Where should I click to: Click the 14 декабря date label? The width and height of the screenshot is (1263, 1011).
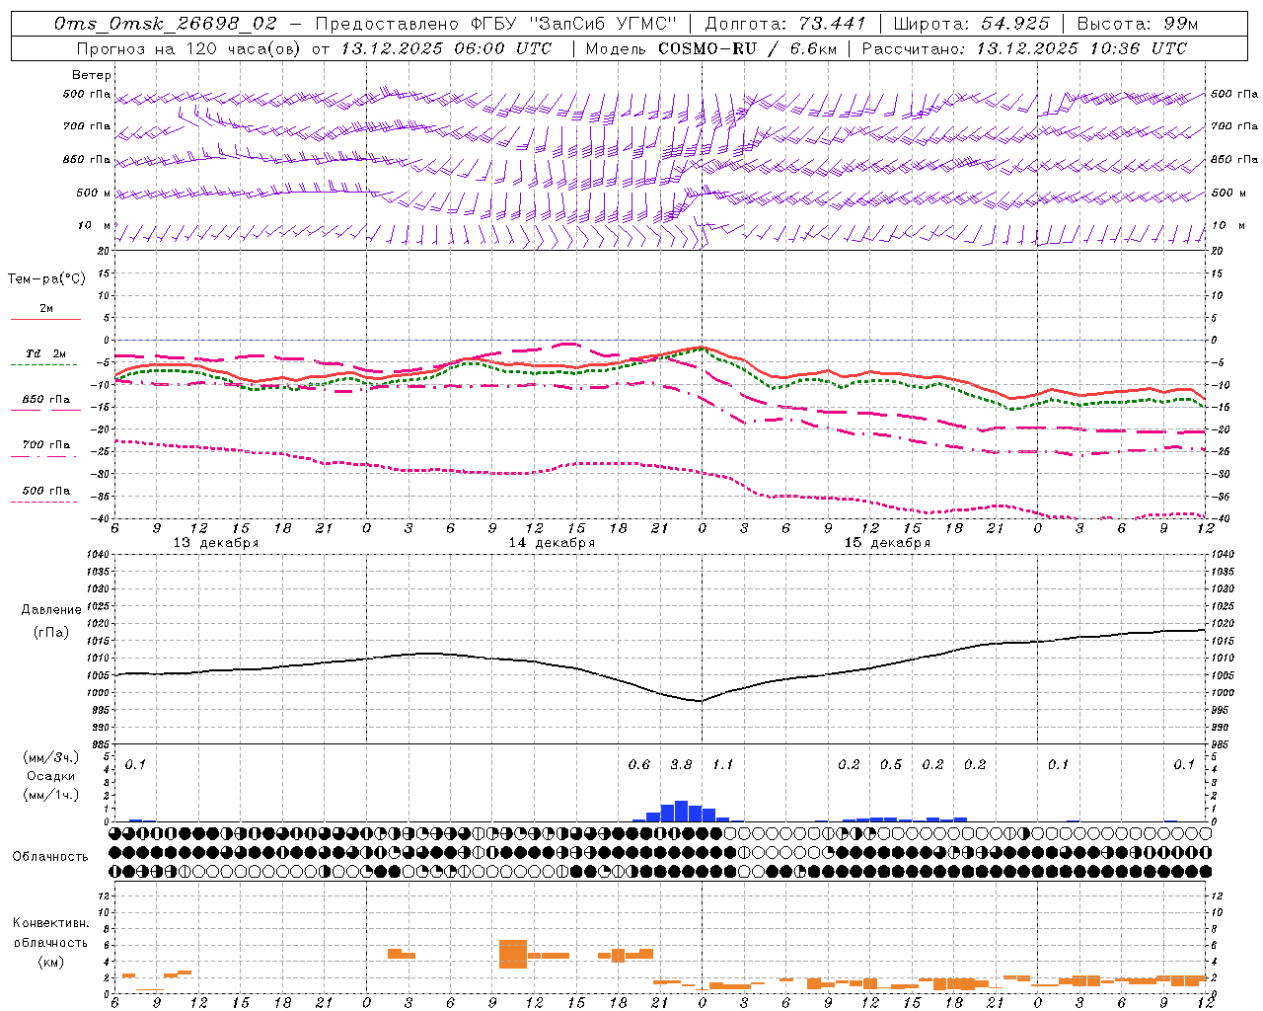(552, 543)
